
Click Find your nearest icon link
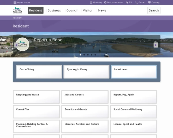[113, 2]
